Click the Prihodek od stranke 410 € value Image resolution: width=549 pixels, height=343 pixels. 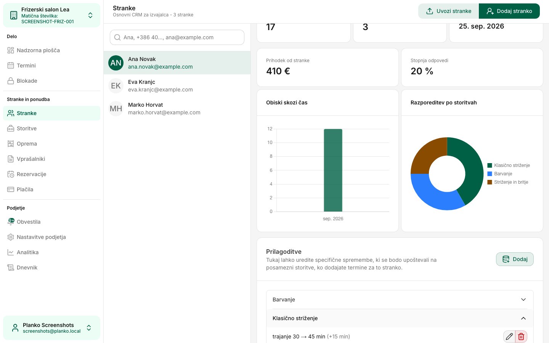tap(278, 71)
